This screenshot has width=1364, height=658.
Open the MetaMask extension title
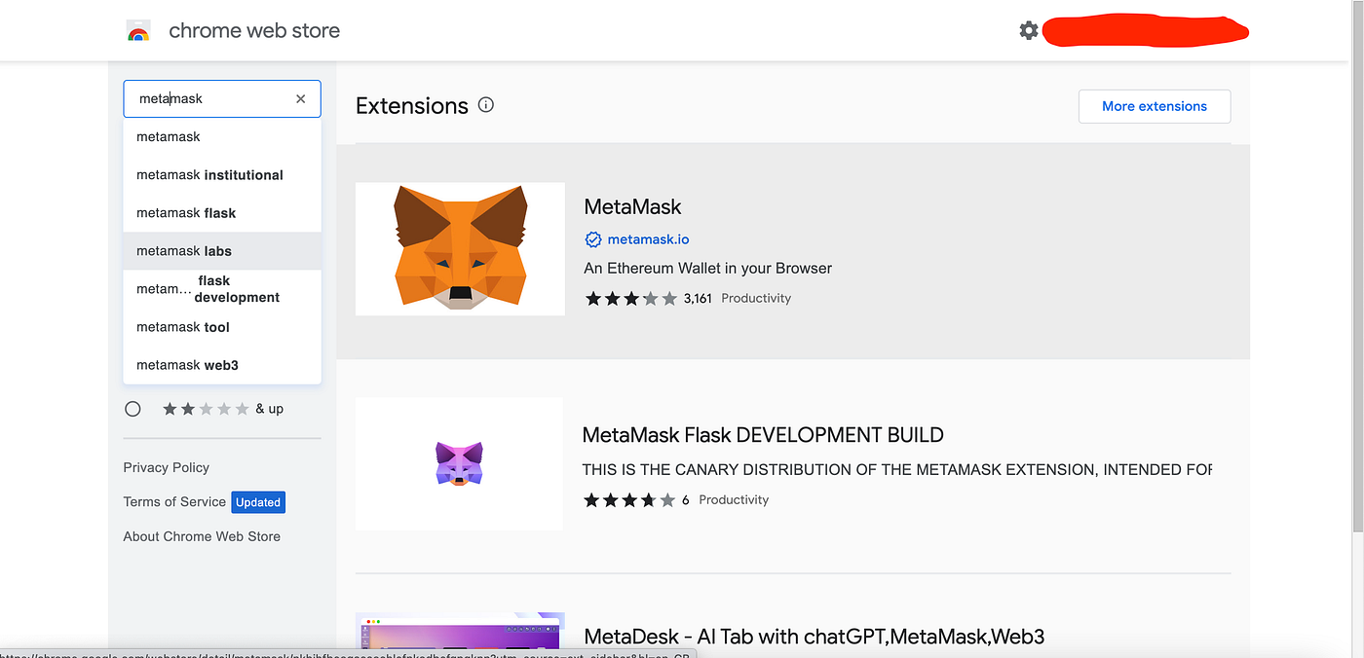pos(632,206)
